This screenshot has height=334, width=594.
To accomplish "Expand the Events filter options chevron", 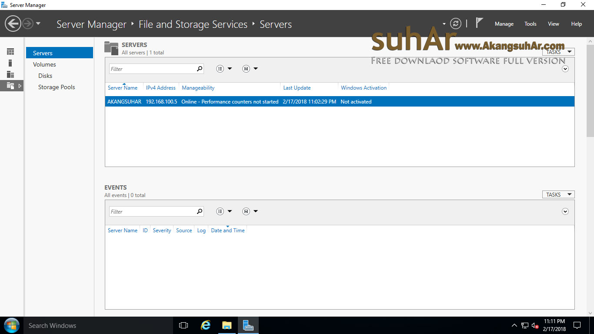I will [x=565, y=211].
